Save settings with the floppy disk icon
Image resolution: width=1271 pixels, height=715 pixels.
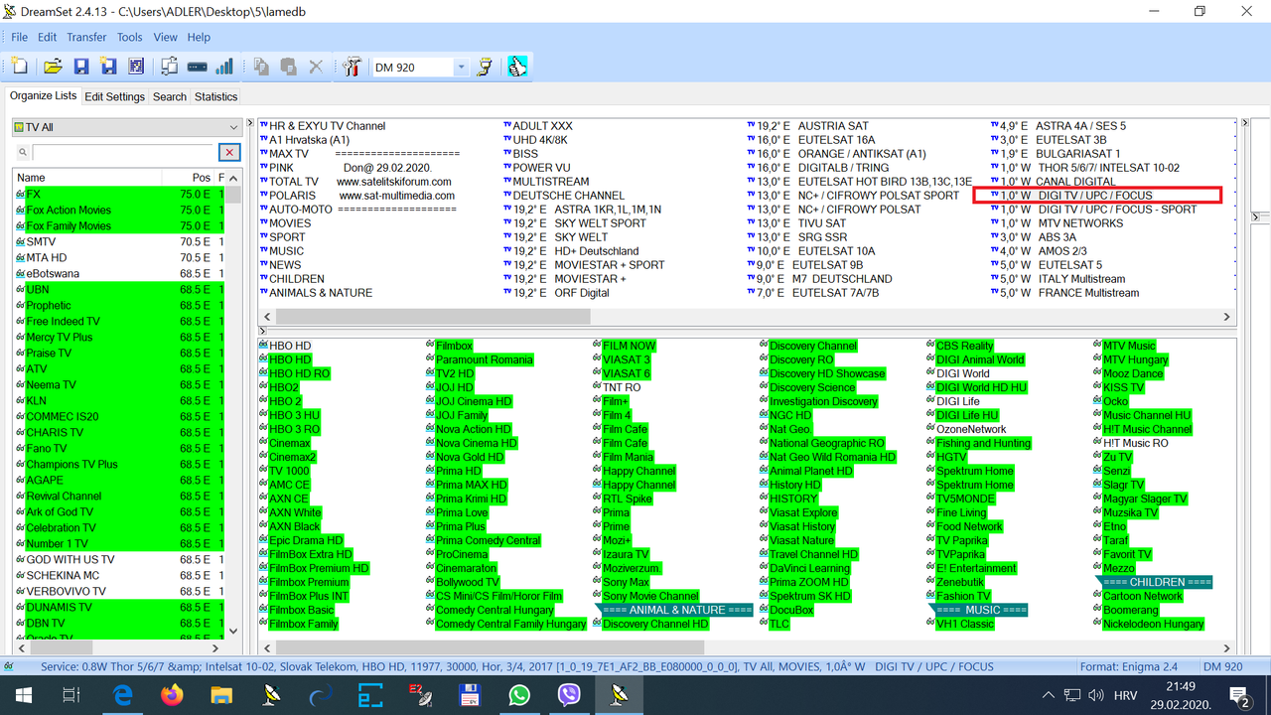[81, 67]
